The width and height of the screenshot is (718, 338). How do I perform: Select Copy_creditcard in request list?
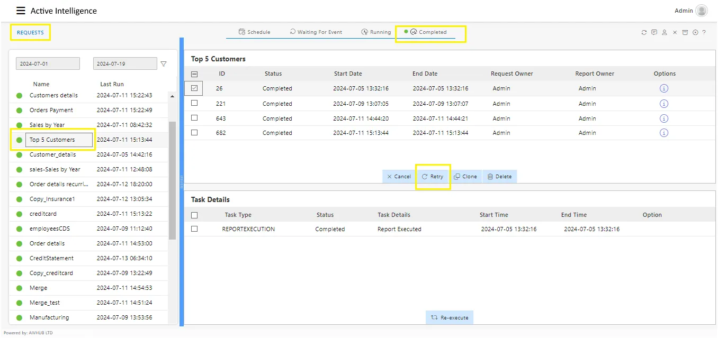click(51, 273)
